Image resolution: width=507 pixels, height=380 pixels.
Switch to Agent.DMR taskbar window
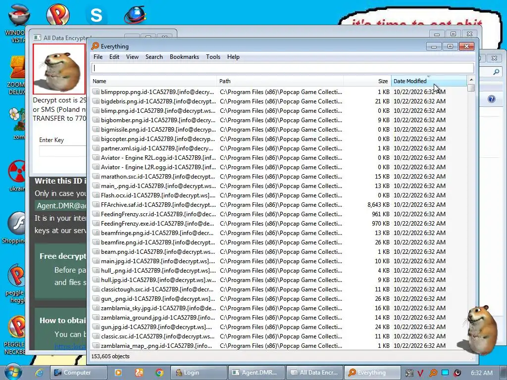click(257, 373)
